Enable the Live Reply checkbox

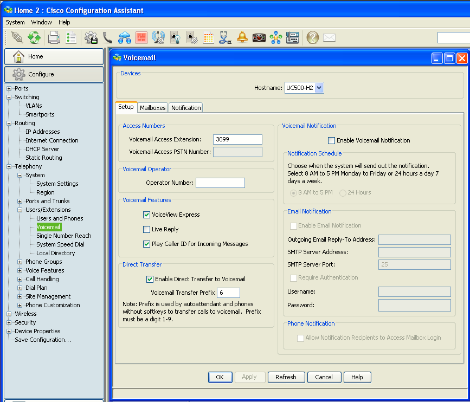pos(146,230)
